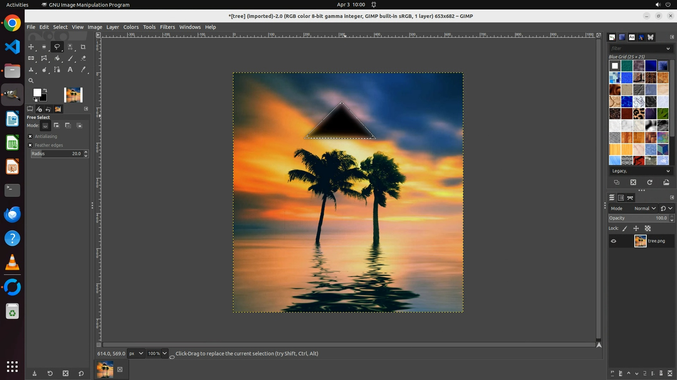Select the Crop tool
This screenshot has height=380, width=677.
83,47
